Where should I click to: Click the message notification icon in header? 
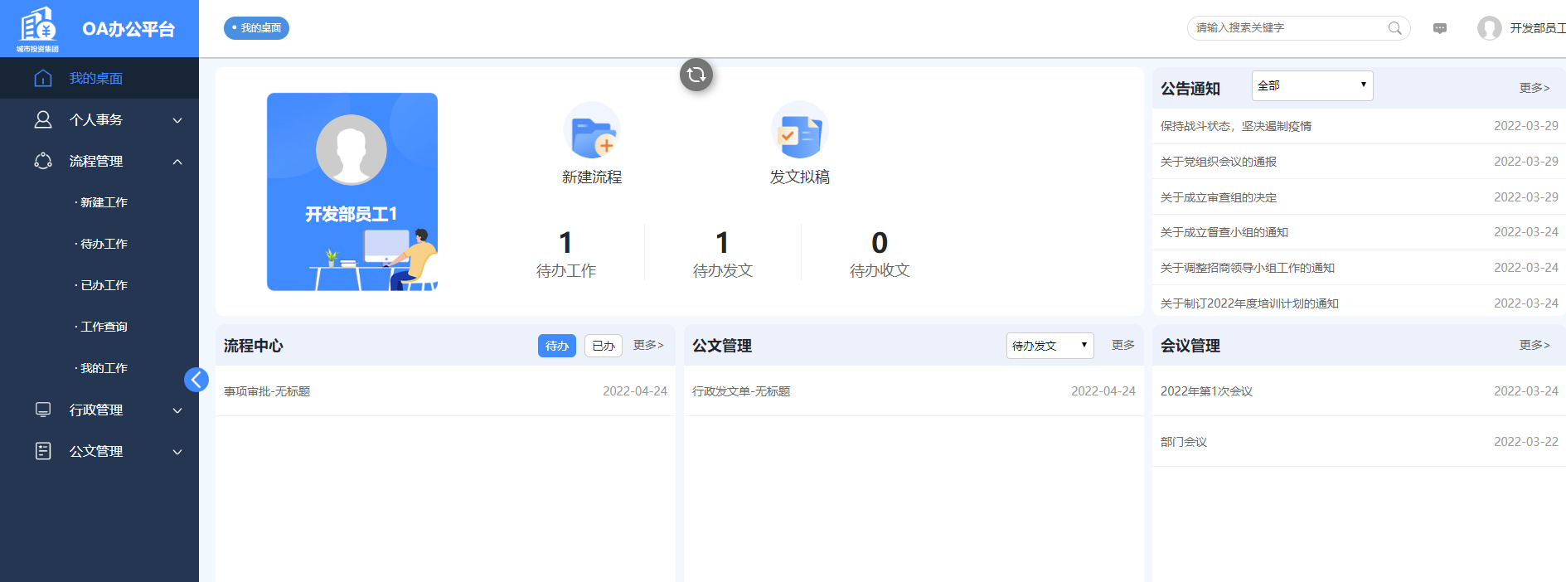[1440, 28]
